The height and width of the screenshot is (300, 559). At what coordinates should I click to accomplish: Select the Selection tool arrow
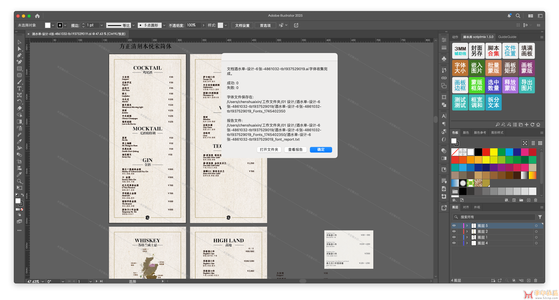click(19, 42)
